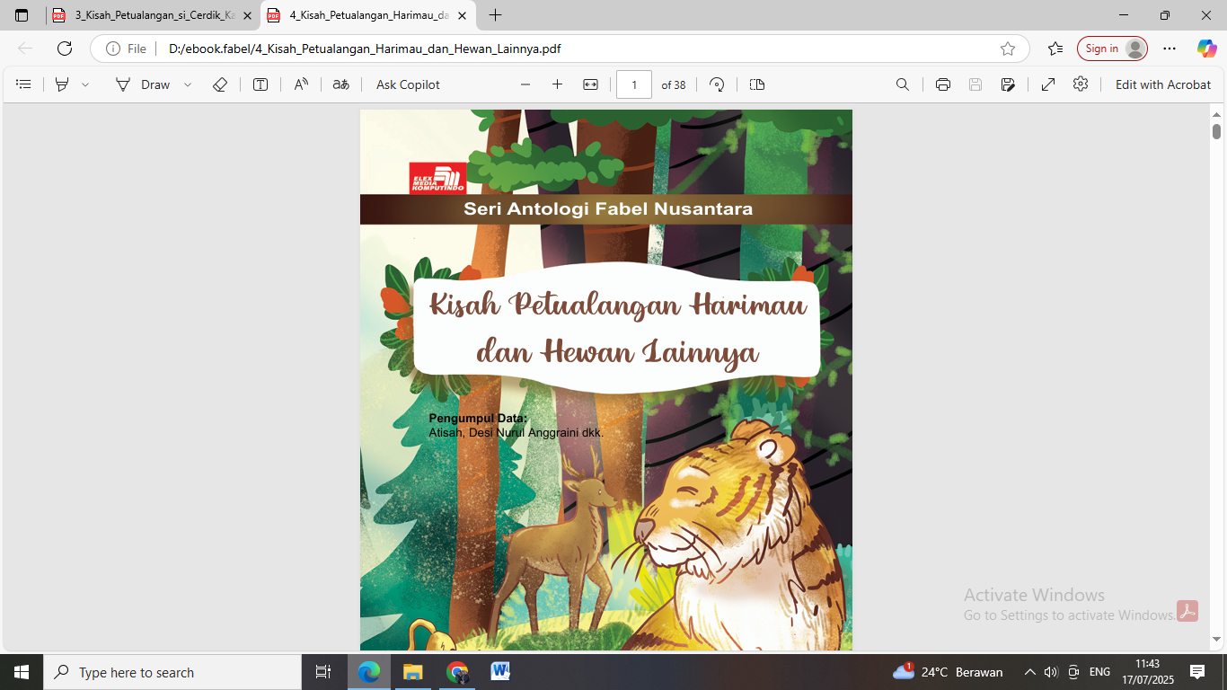This screenshot has width=1227, height=690.
Task: Enter full screen reading mode
Action: (x=1047, y=84)
